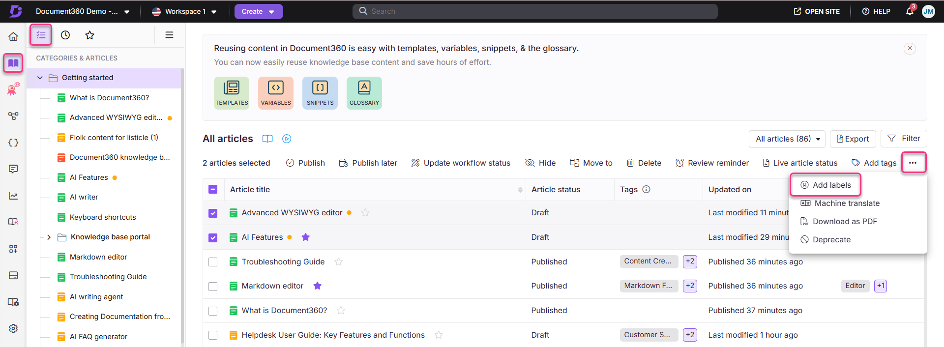Dismiss the reusing content banner
This screenshot has width=944, height=347.
pos(910,48)
